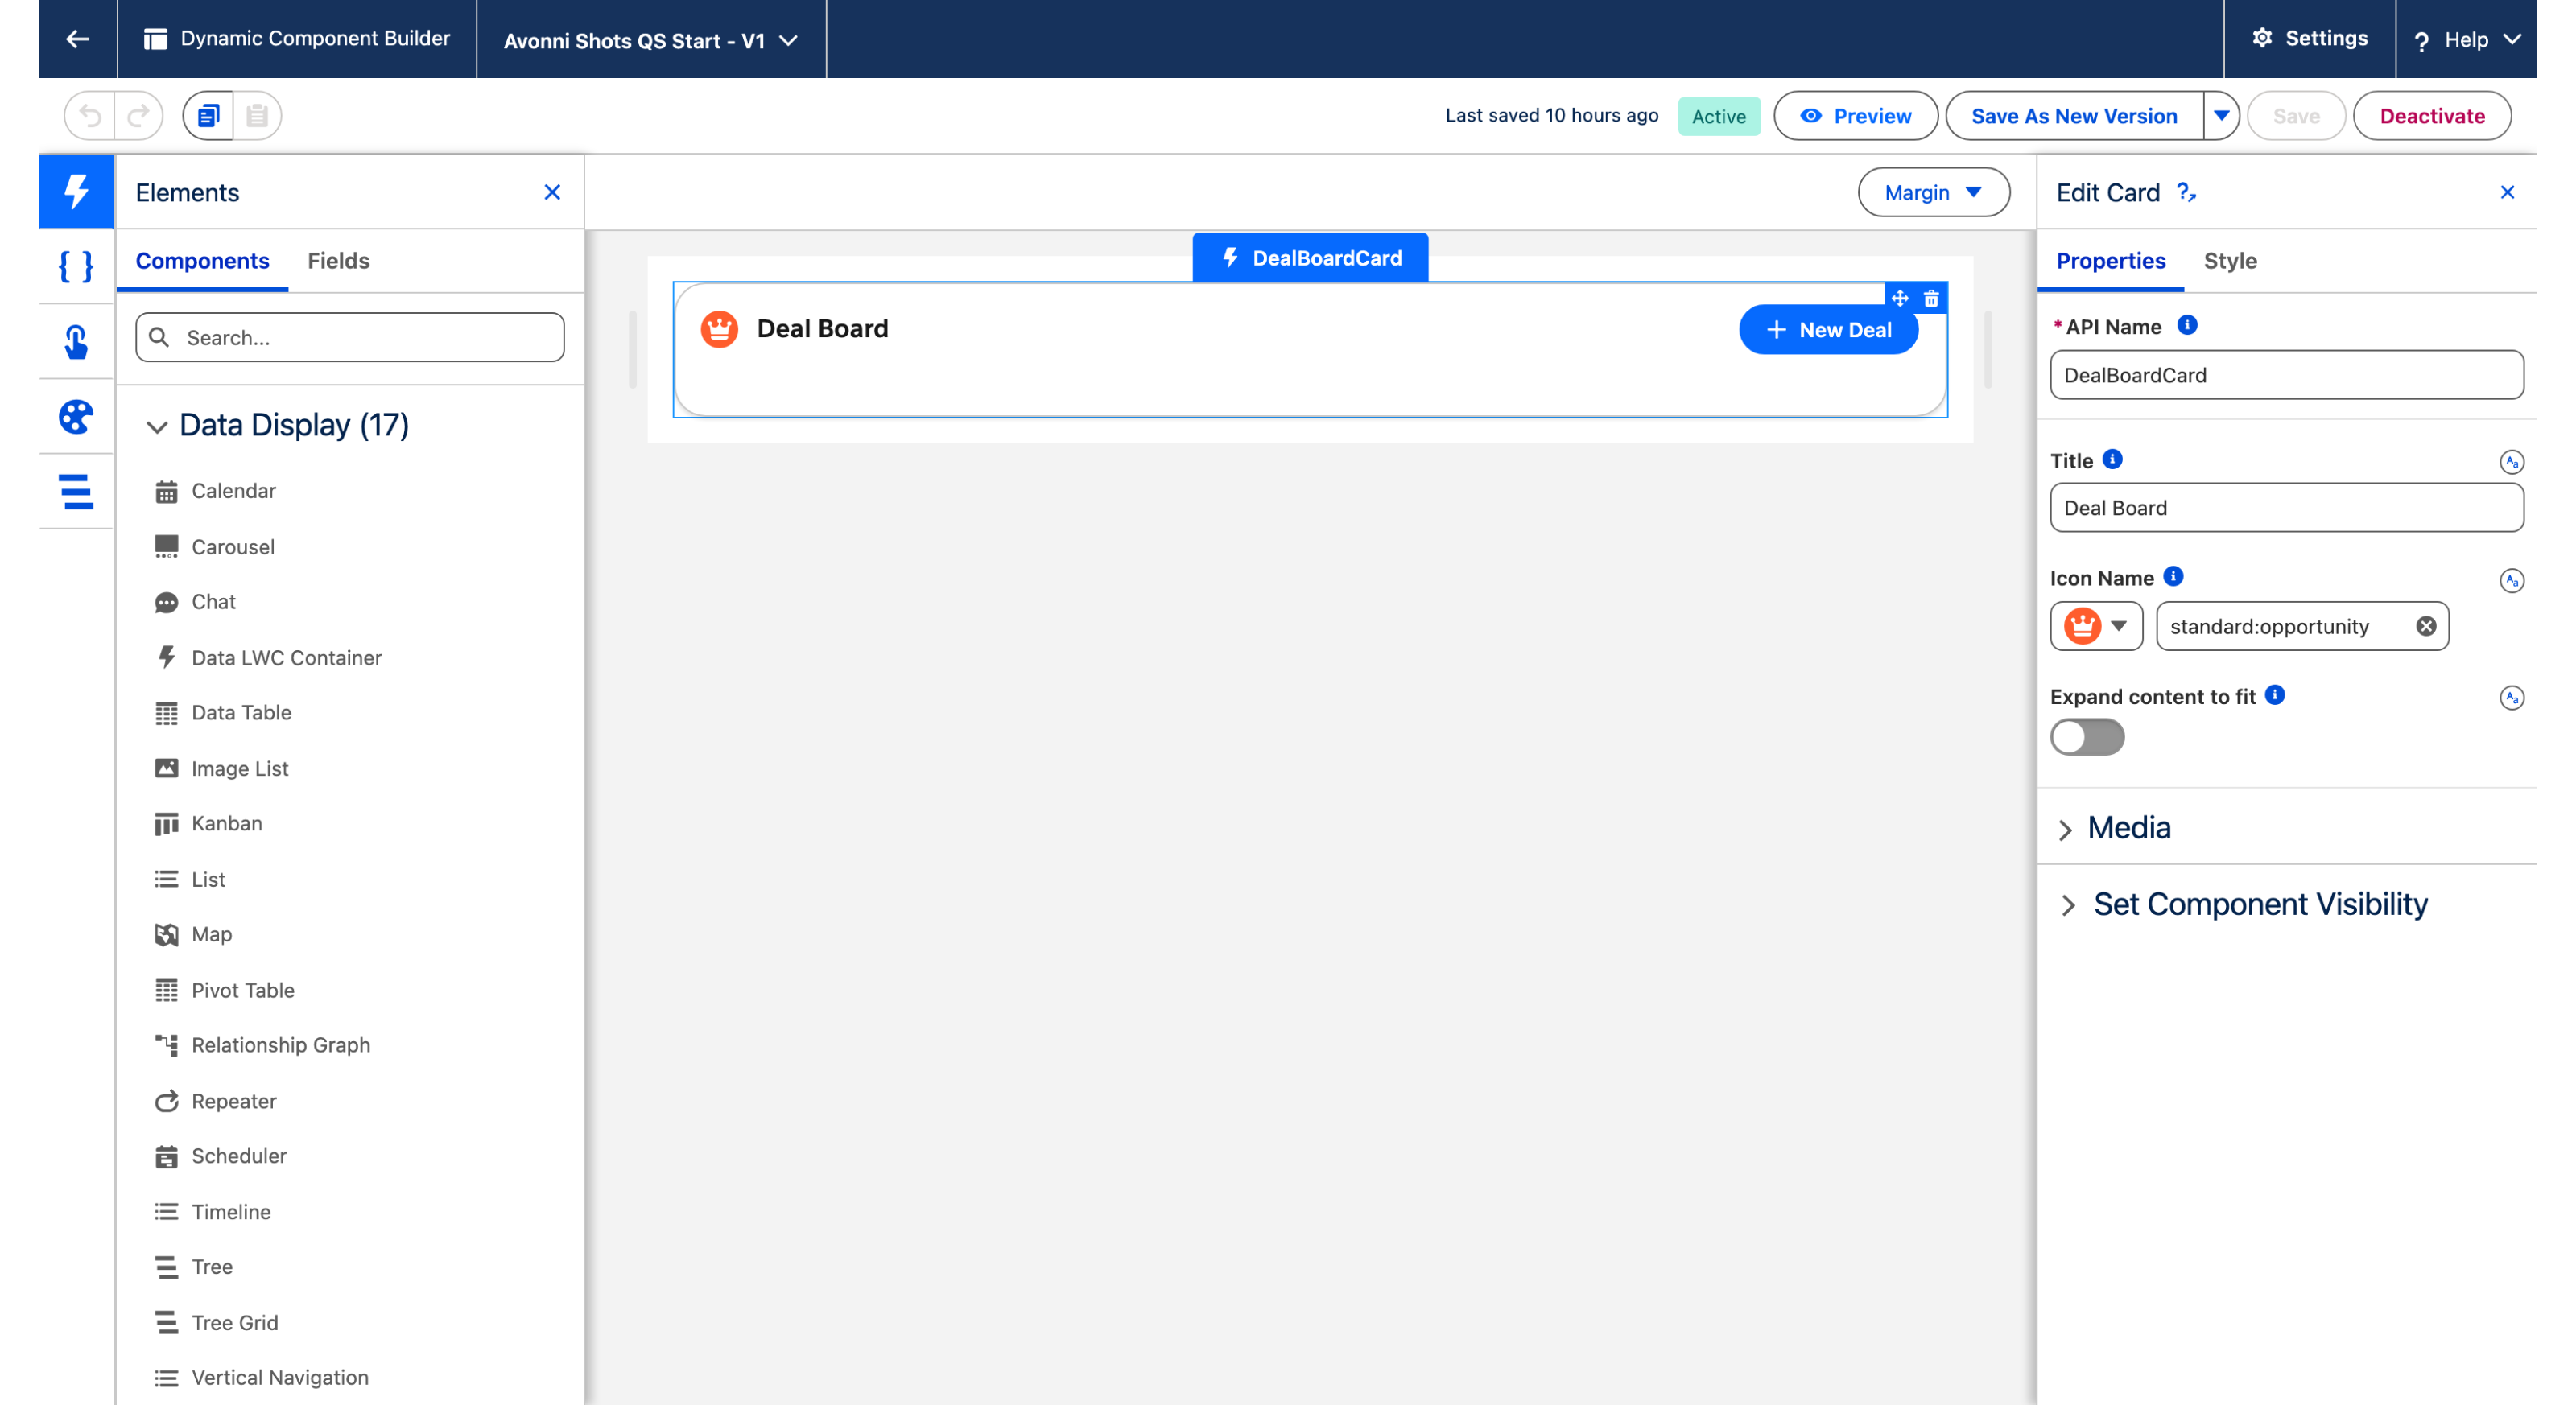Open the Avonni Shots QS Start version dropdown
This screenshot has width=2576, height=1405.
651,40
